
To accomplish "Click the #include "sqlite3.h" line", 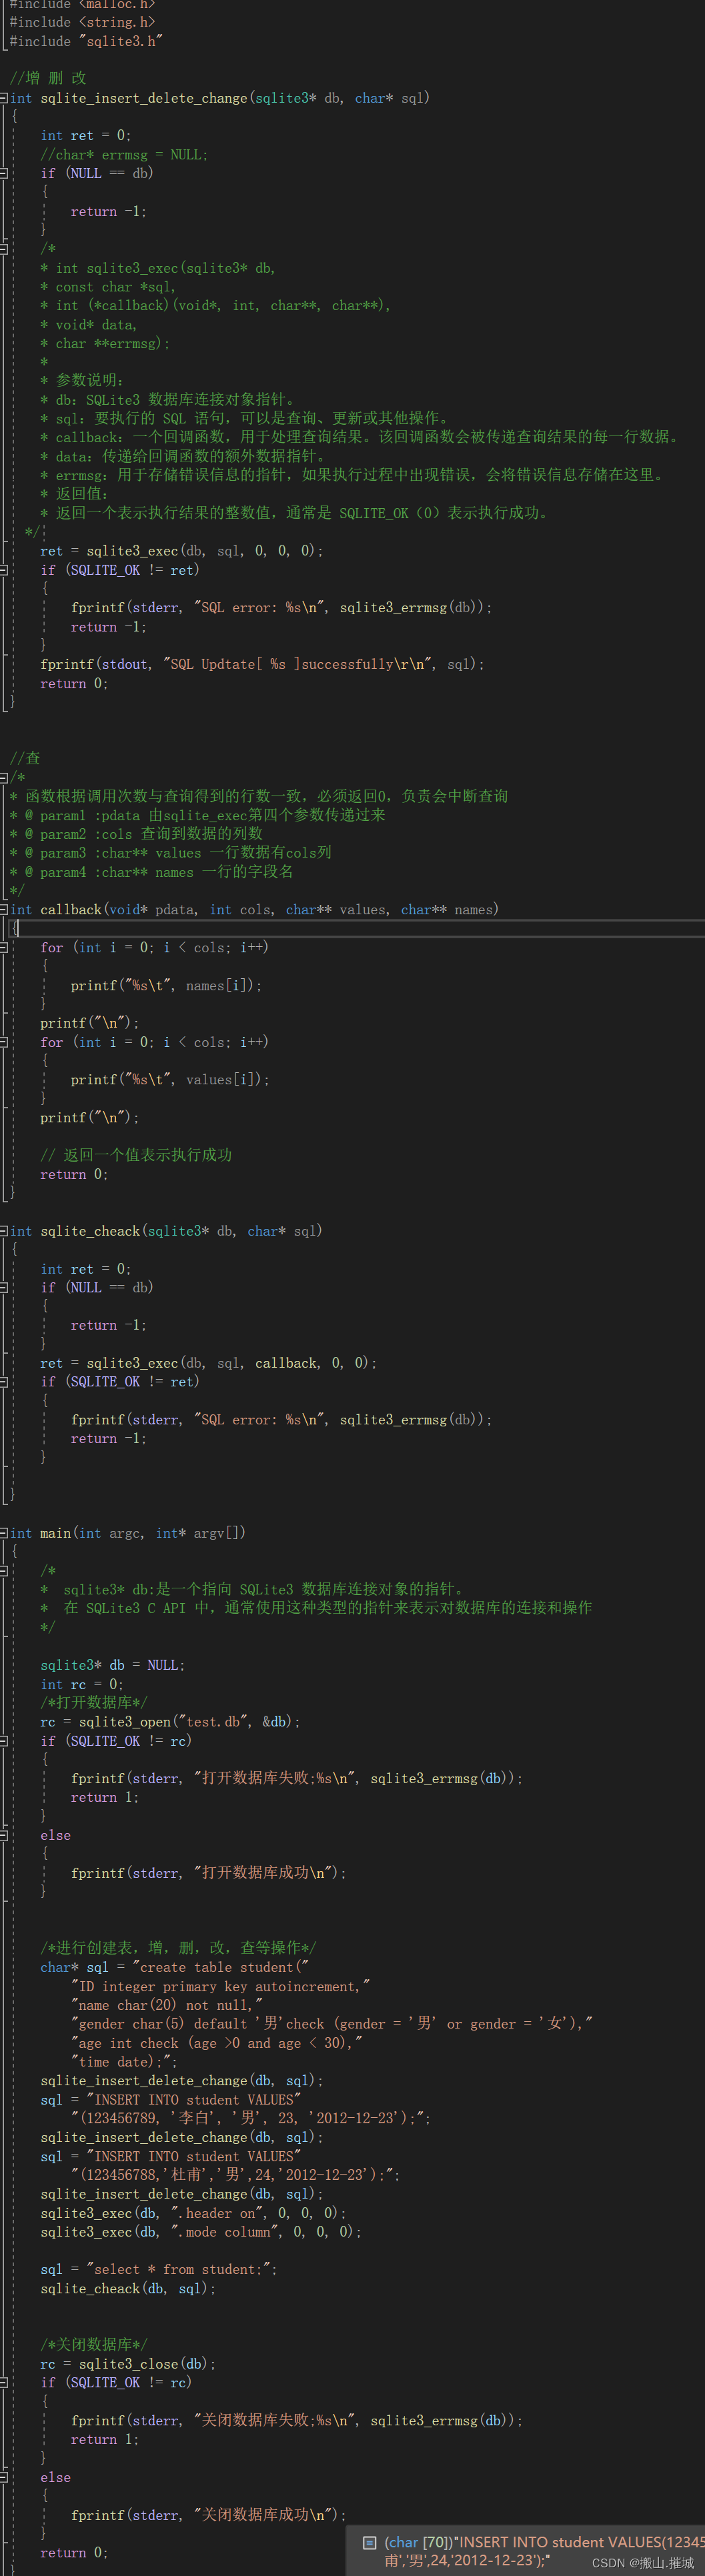I will (86, 41).
